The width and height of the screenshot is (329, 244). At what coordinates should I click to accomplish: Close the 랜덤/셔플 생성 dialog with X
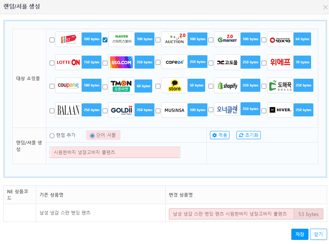[x=325, y=7]
